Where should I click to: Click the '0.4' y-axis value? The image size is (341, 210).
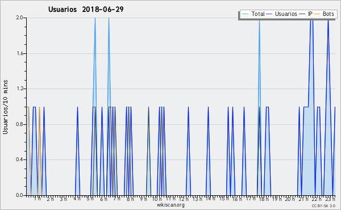pos(19,159)
